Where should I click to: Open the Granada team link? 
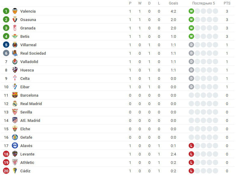pos(28,28)
